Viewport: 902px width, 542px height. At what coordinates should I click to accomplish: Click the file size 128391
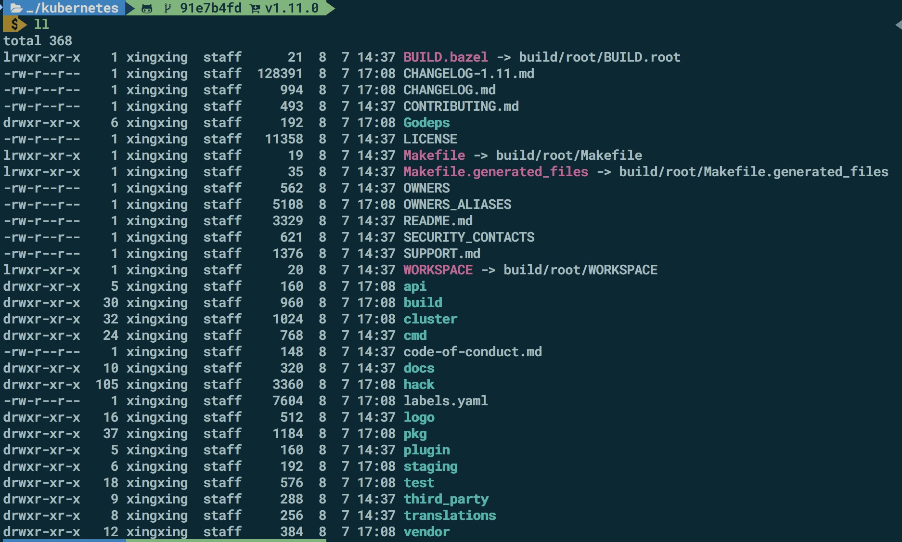(x=280, y=73)
